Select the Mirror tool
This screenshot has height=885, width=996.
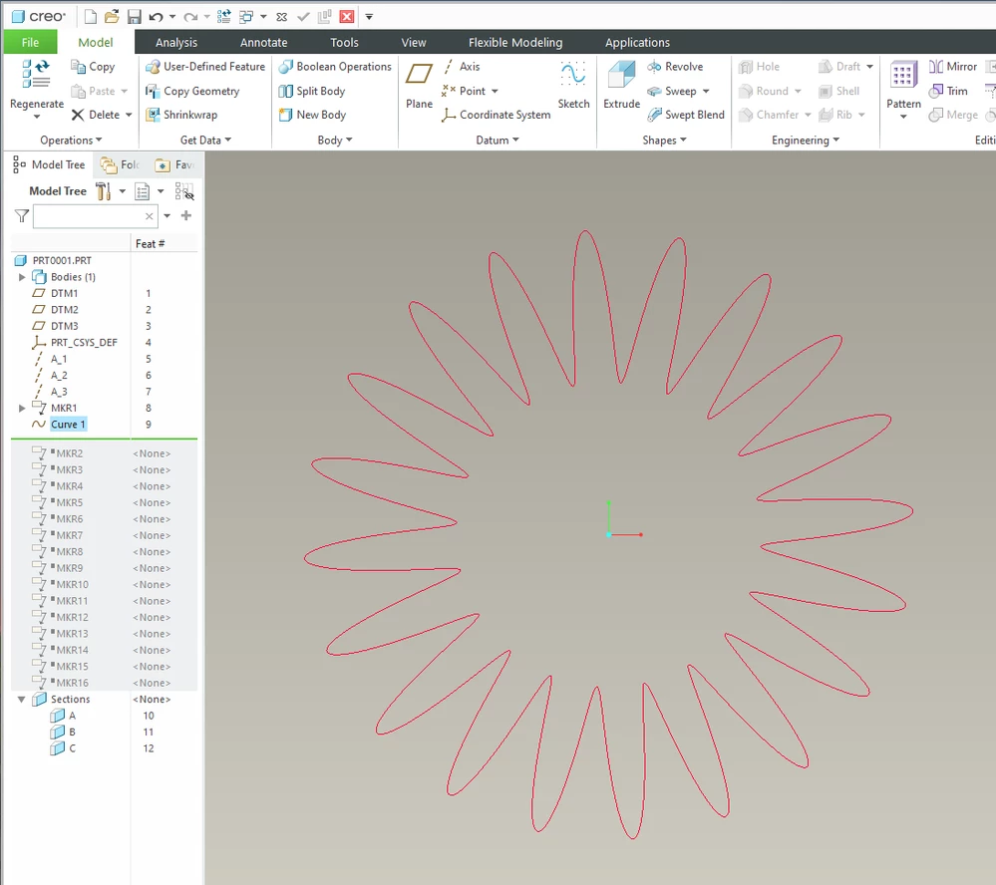pos(953,67)
